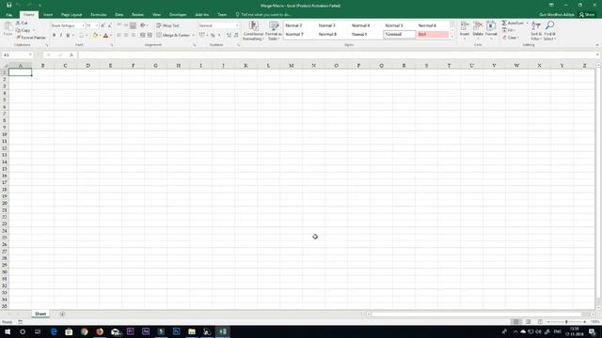Open the font size dropdown
This screenshot has width=602, height=338.
pyautogui.click(x=97, y=25)
